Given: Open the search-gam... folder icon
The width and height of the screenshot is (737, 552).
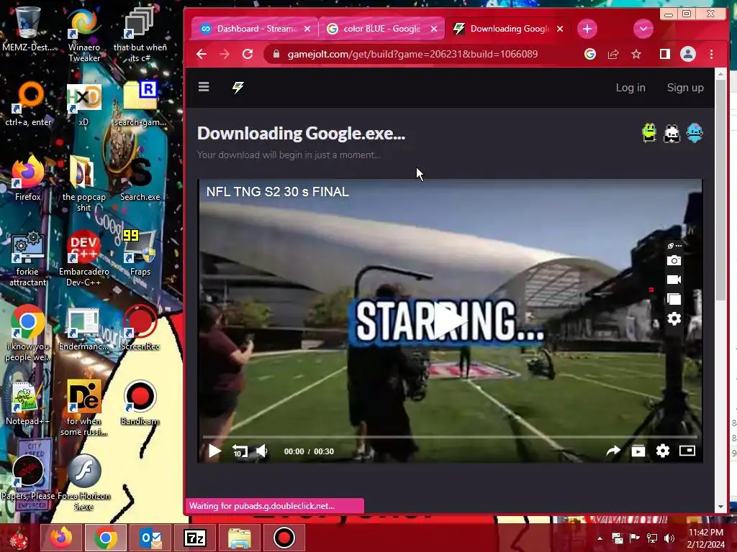Looking at the screenshot, I should 140,104.
